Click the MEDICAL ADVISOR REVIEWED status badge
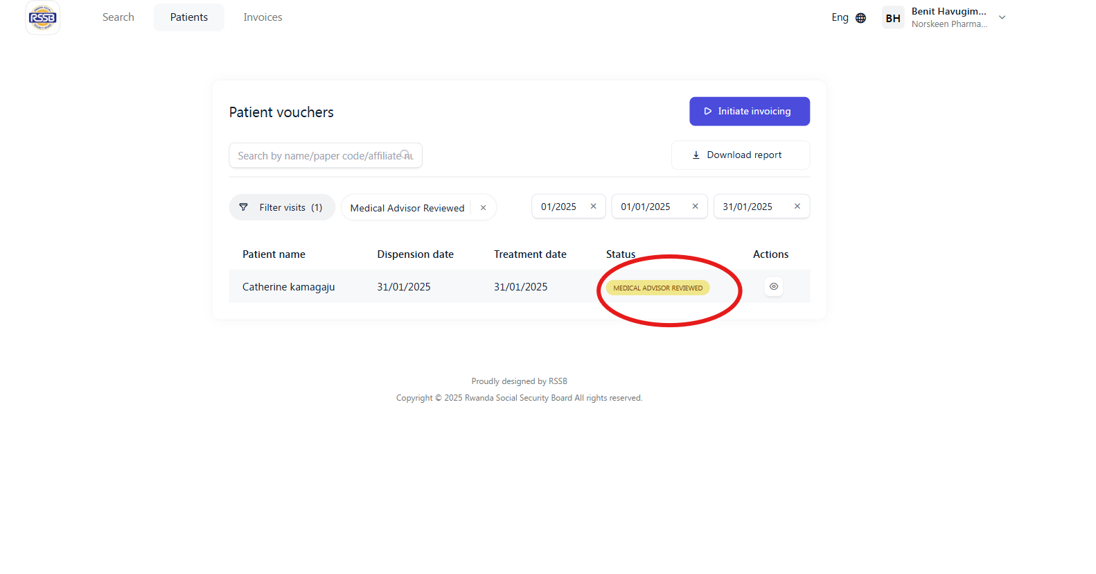 [x=658, y=288]
